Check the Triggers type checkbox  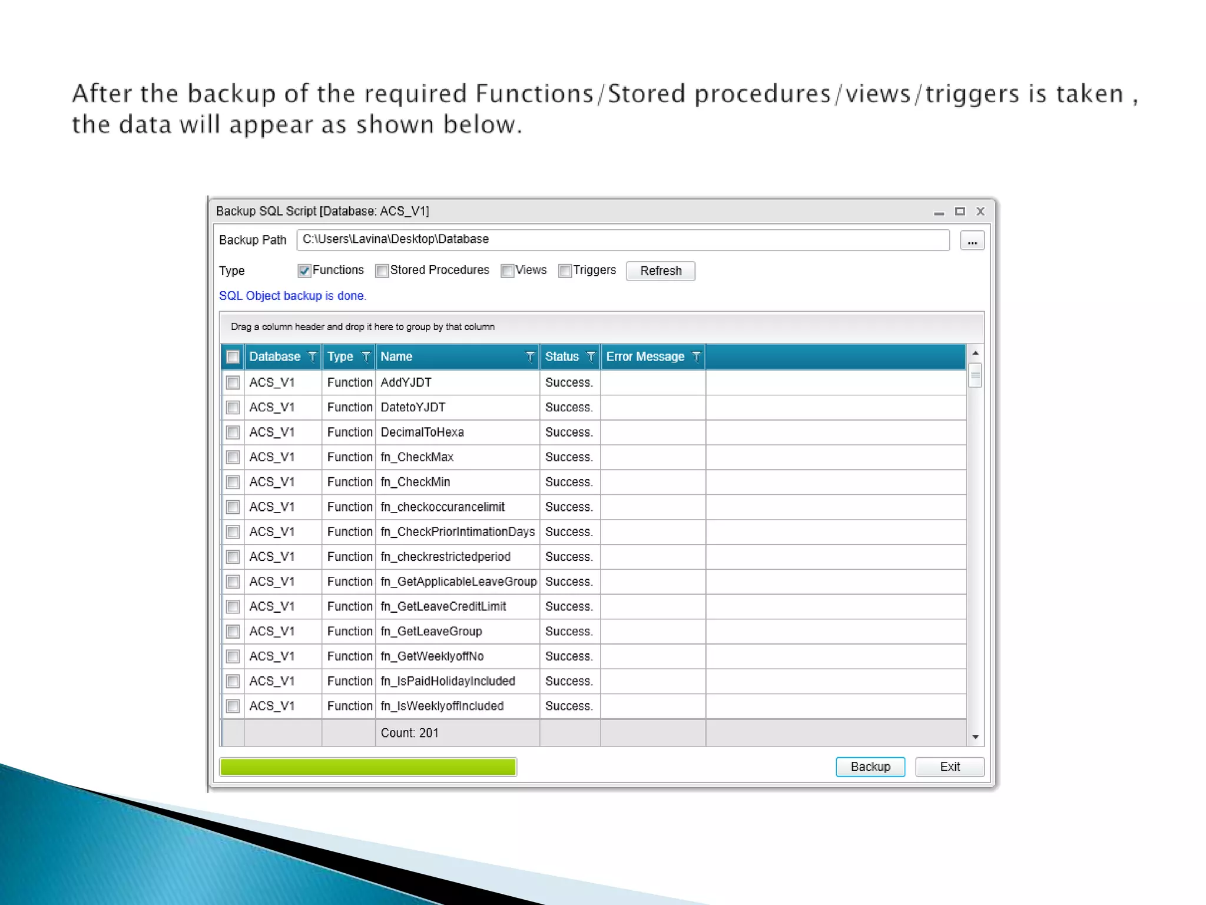[x=565, y=271]
